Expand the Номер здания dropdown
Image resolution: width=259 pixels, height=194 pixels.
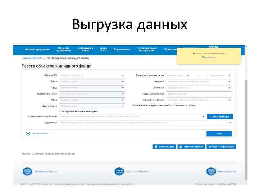(x=92, y=106)
